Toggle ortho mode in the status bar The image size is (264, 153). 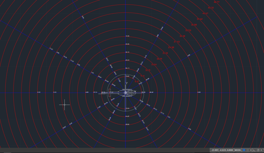pyautogui.click(x=254, y=150)
